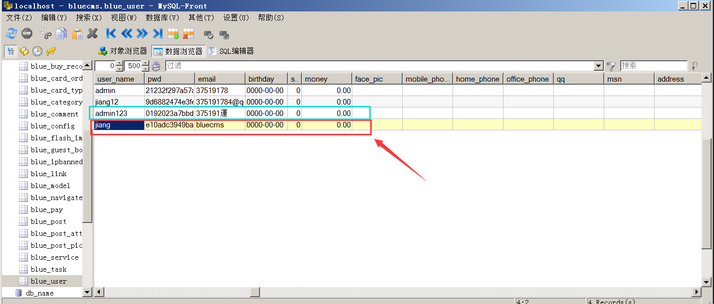714x304 pixels.
Task: Click the STOP icon in the toolbar
Action: 27,34
